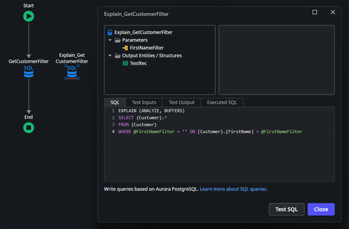Screen dimensions: 349x229
Task: Click the EXPLAIN (ANALYZE, BUFFERS) line
Action: pos(151,111)
